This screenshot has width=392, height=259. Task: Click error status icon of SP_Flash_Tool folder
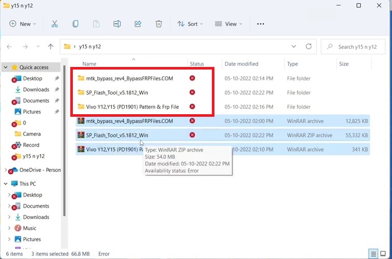192,92
